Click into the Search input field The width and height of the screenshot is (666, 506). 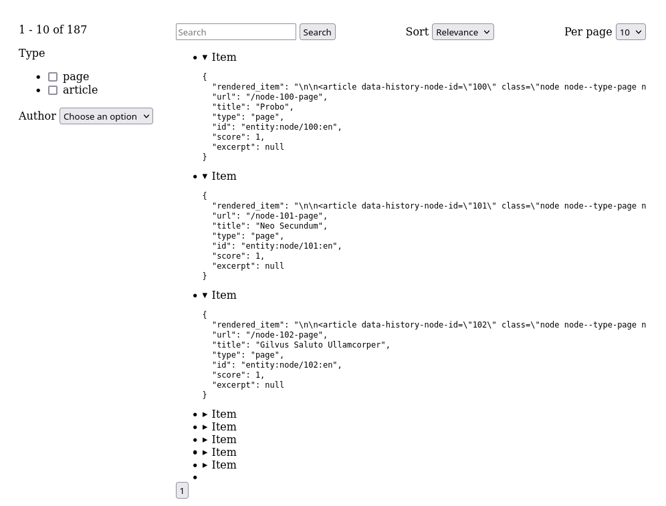(236, 32)
